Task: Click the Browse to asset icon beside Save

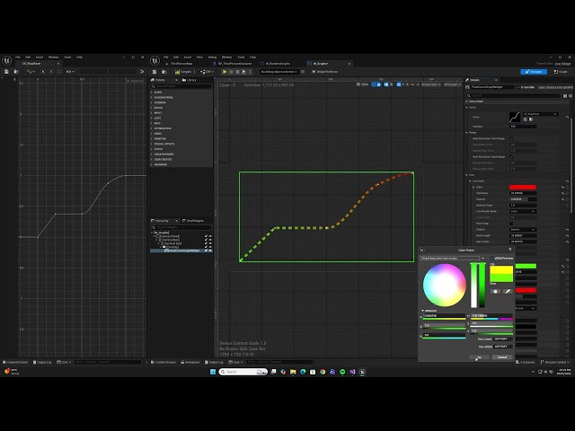Action: pos(164,72)
